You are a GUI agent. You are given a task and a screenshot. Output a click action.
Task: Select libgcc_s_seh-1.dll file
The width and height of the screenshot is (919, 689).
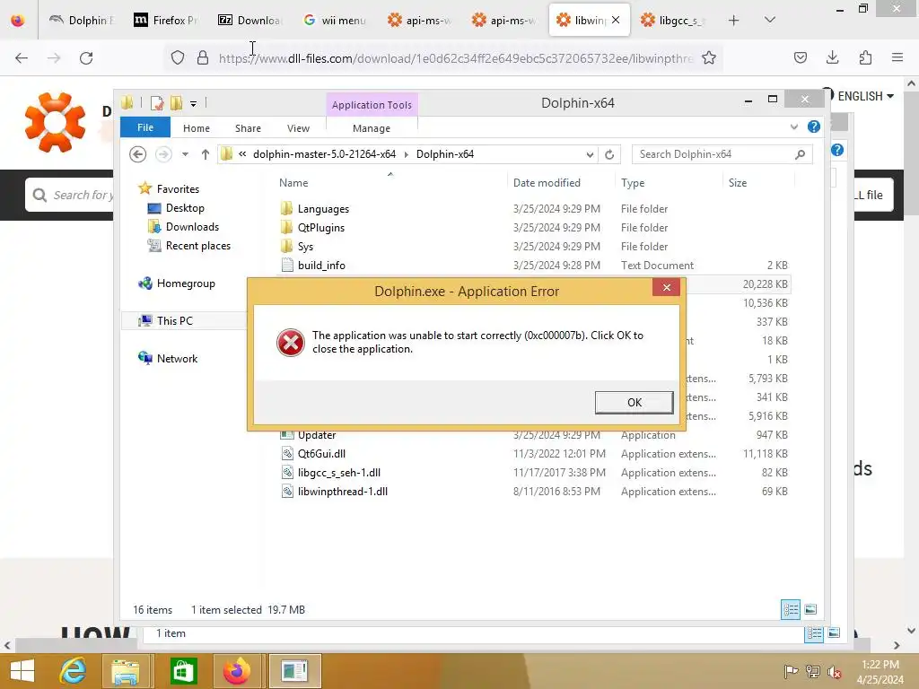(338, 472)
